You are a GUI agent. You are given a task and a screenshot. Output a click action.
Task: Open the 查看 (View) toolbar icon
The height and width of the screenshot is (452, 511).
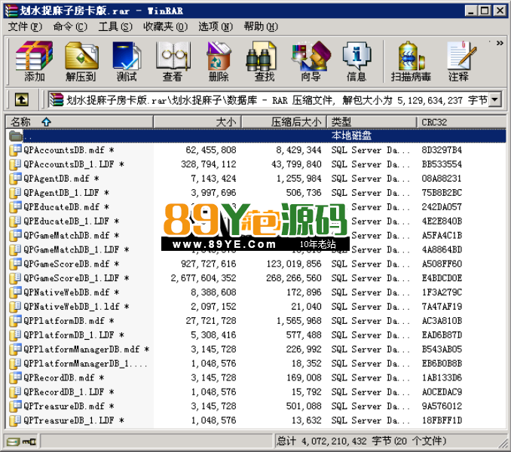pyautogui.click(x=173, y=61)
